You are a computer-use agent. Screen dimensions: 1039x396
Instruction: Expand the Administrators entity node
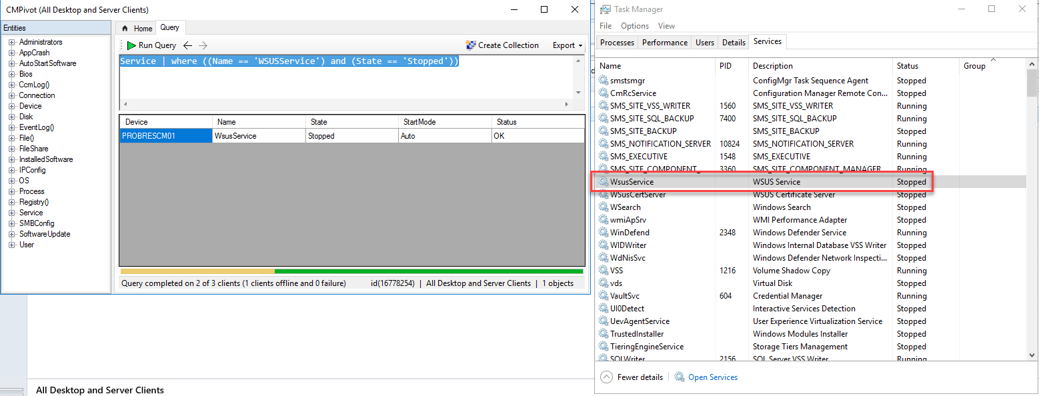tap(12, 42)
